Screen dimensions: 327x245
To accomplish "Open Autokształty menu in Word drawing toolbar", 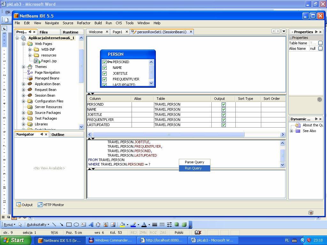I will tap(38, 225).
